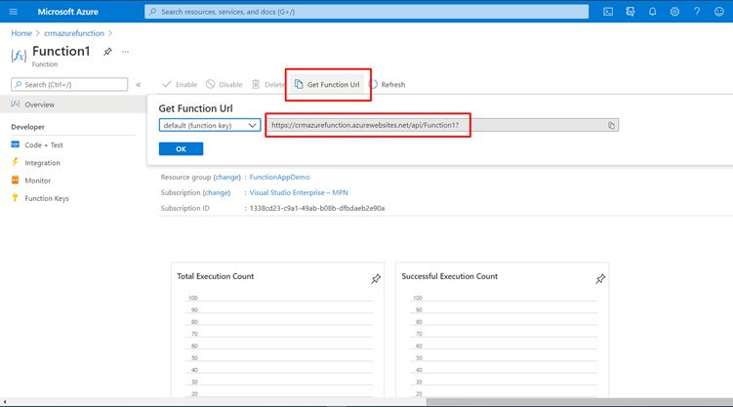Viewport: 733px width, 407px height.
Task: Click the Successful Execution Count title
Action: click(449, 276)
